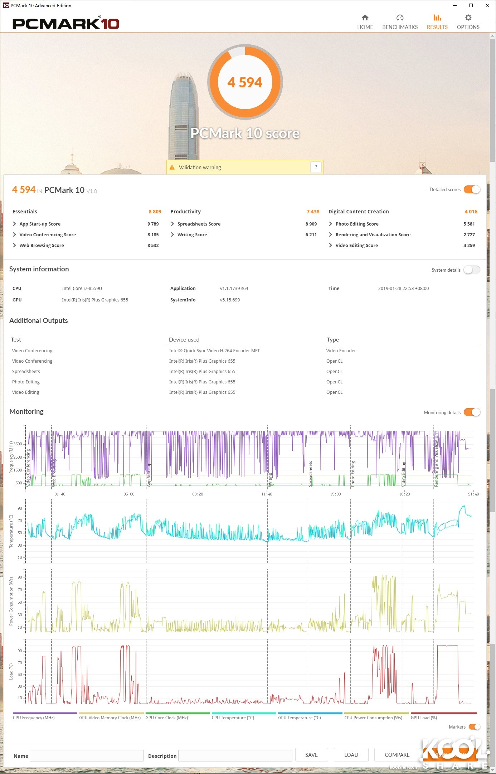The image size is (496, 774).
Task: Click the SystemInfo version v5.15.699
Action: (230, 300)
